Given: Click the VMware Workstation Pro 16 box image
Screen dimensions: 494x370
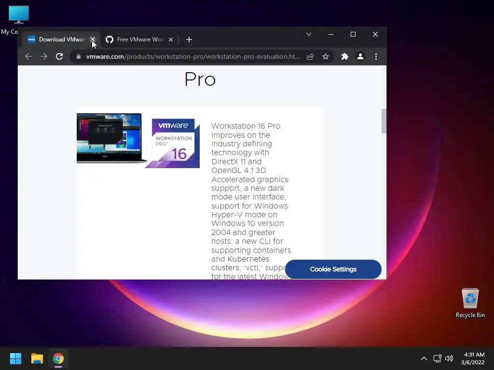Looking at the screenshot, I should click(x=173, y=143).
